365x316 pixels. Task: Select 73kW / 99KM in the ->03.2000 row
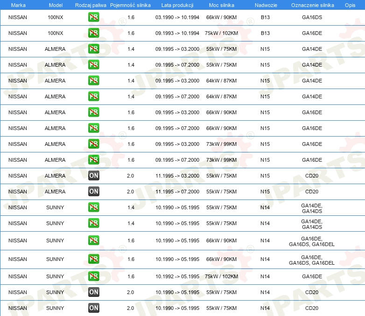[x=221, y=144]
